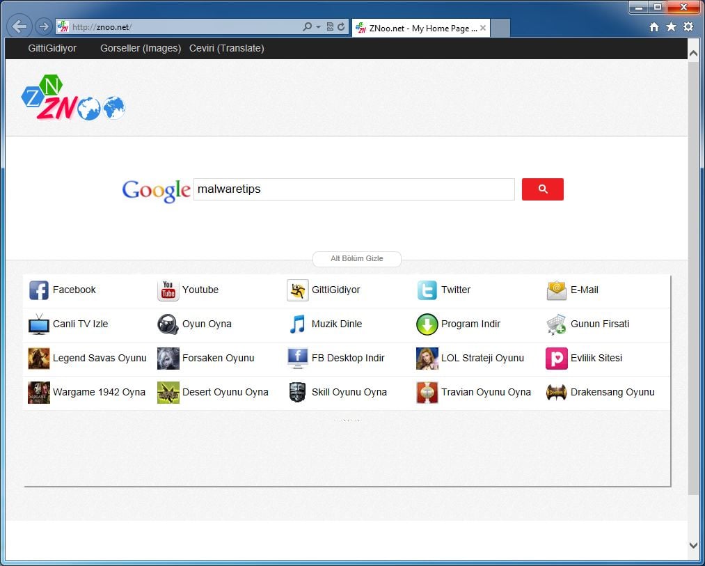Click the Legend Savas Oyunu game icon

(39, 359)
